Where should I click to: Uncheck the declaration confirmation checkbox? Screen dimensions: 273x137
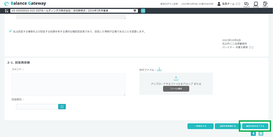(10, 31)
